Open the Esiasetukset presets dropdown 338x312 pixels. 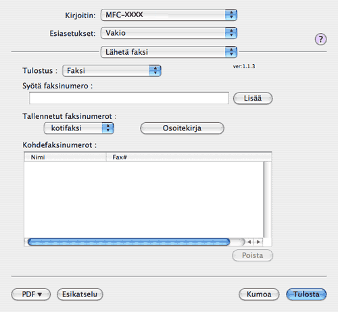(x=169, y=33)
